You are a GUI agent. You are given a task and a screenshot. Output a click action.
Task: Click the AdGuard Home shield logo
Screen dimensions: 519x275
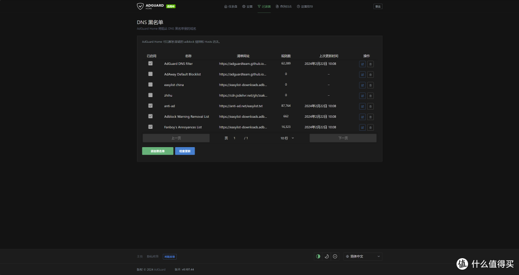pyautogui.click(x=140, y=6)
